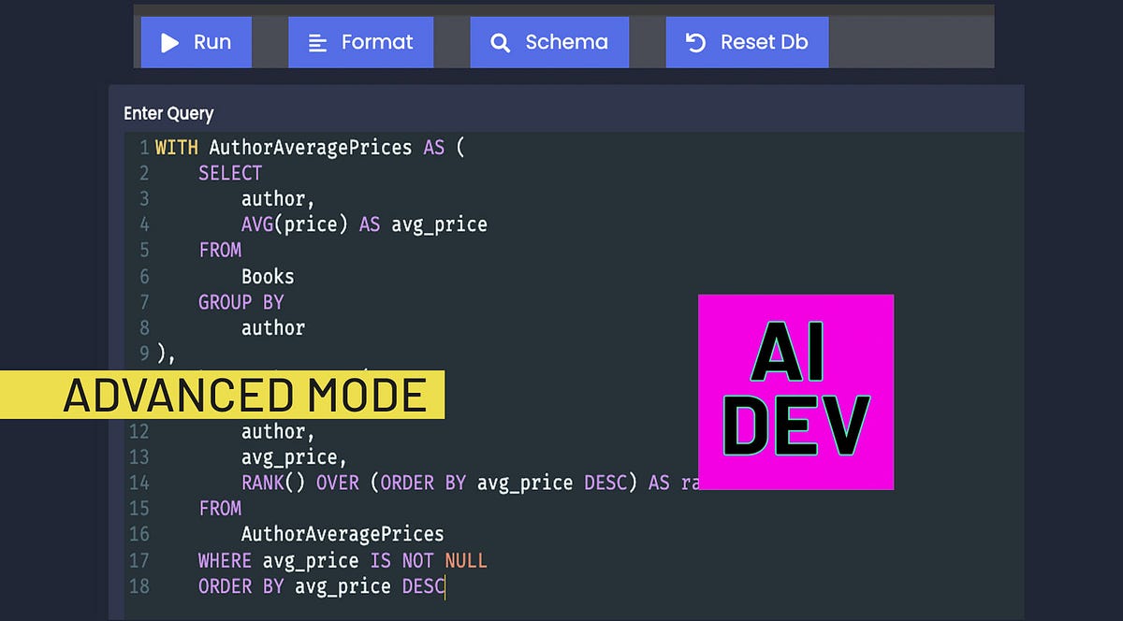Reset the database using Reset Db
Viewport: 1123px width, 621px height.
[x=747, y=41]
